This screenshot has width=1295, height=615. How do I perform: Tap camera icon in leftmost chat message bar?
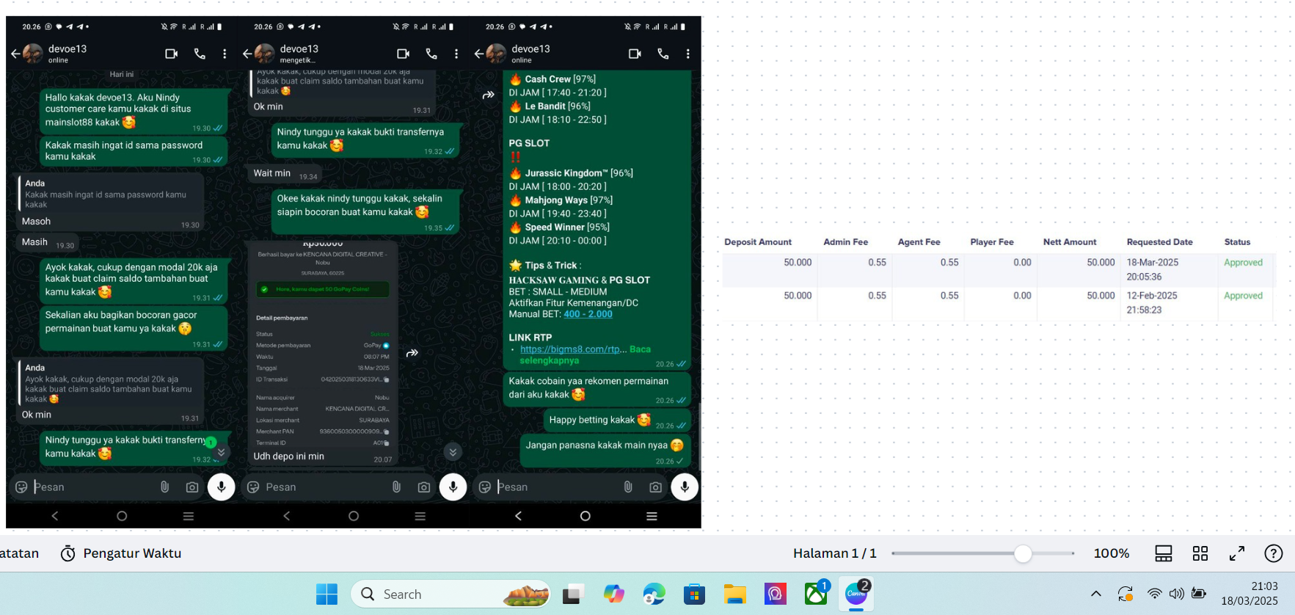point(192,487)
